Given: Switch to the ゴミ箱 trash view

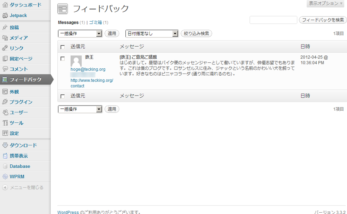Looking at the screenshot, I should click(x=95, y=22).
